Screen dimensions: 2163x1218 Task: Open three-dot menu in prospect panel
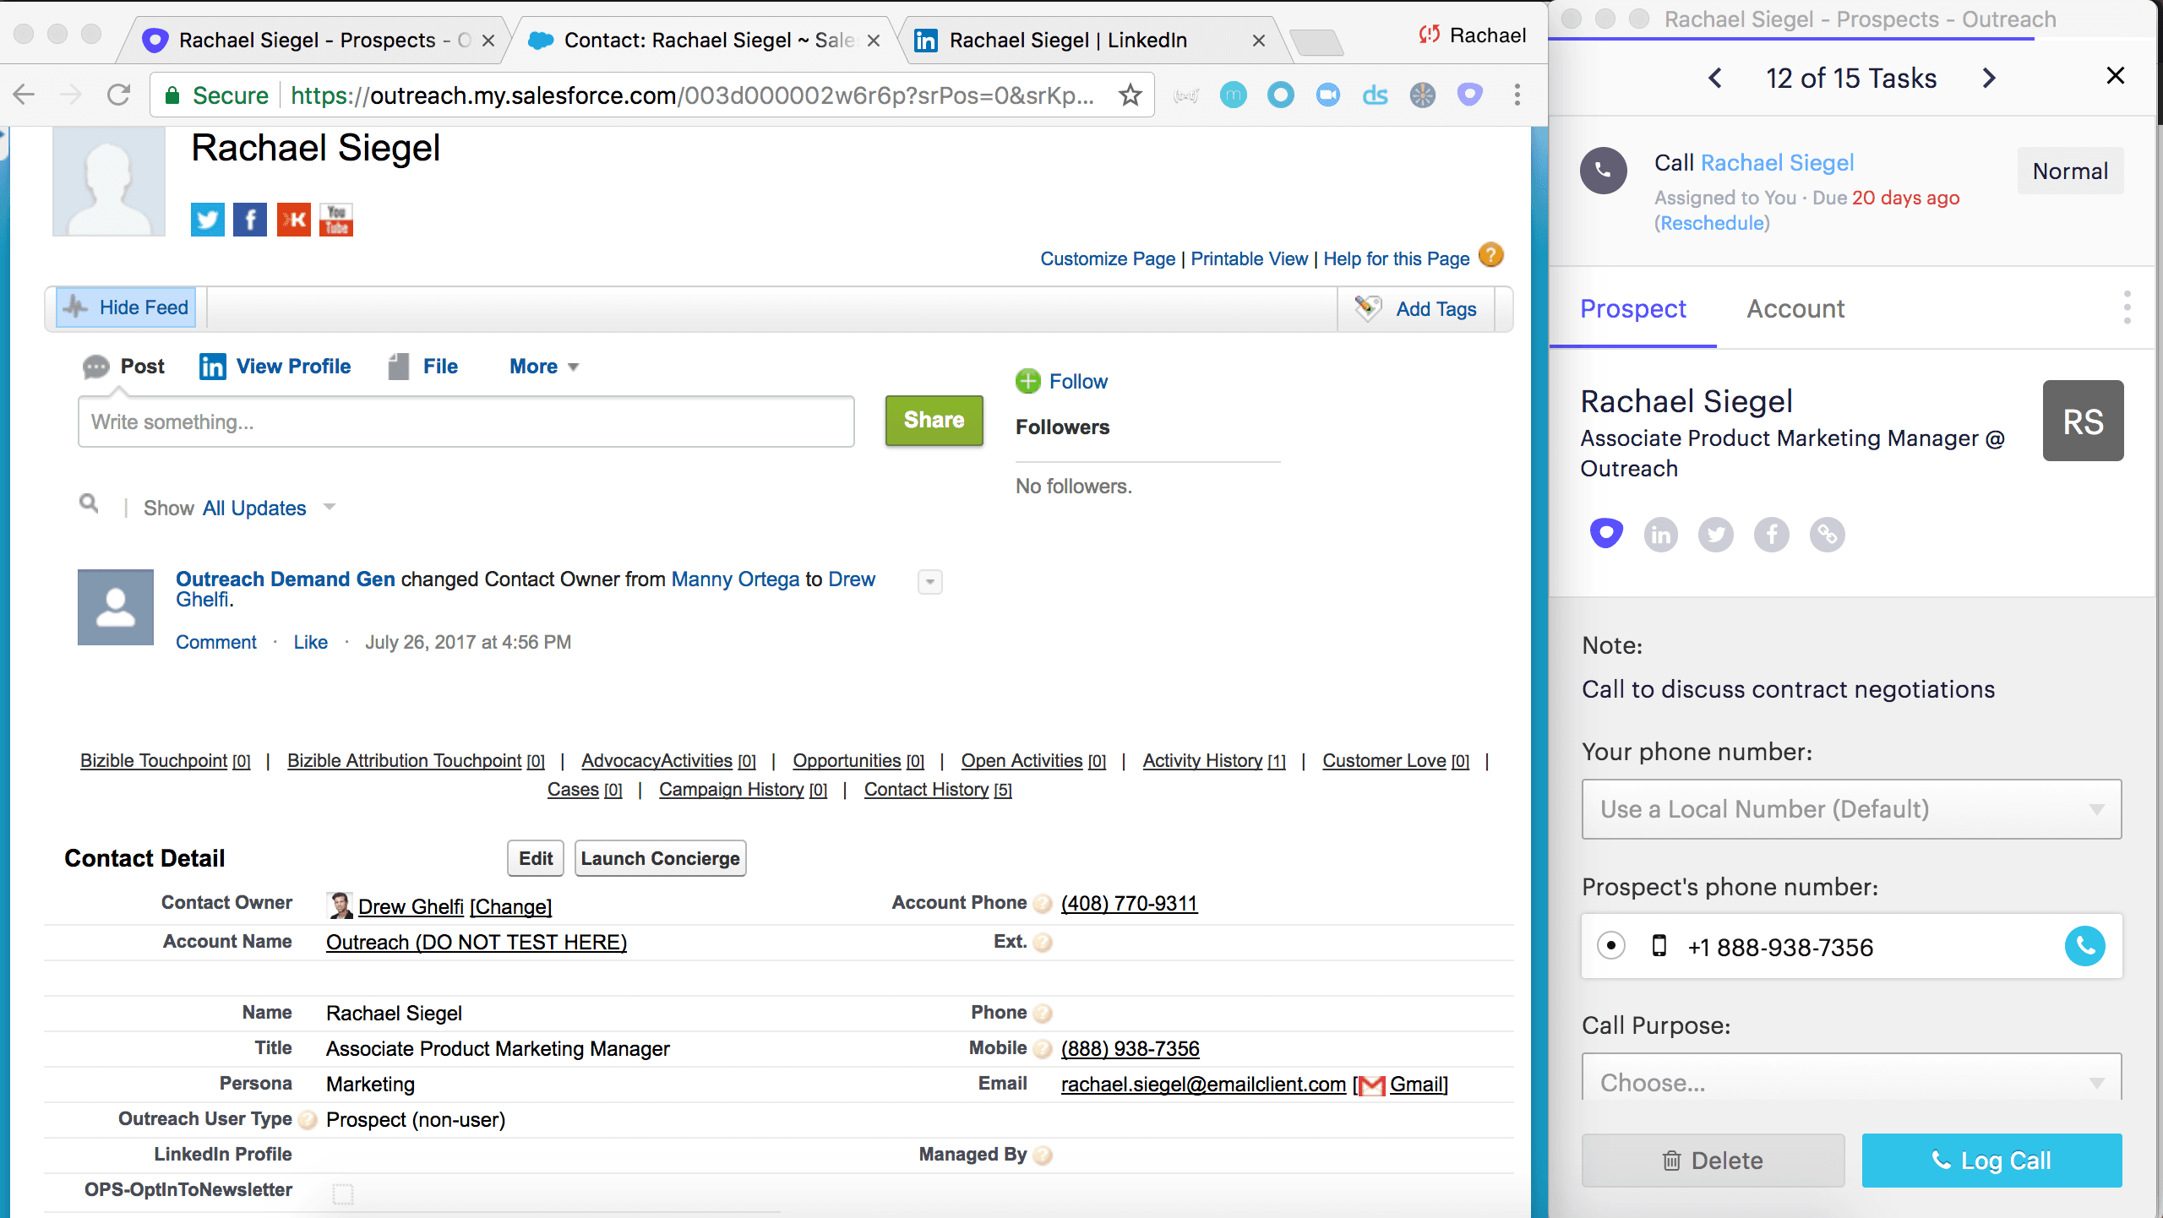[2127, 307]
